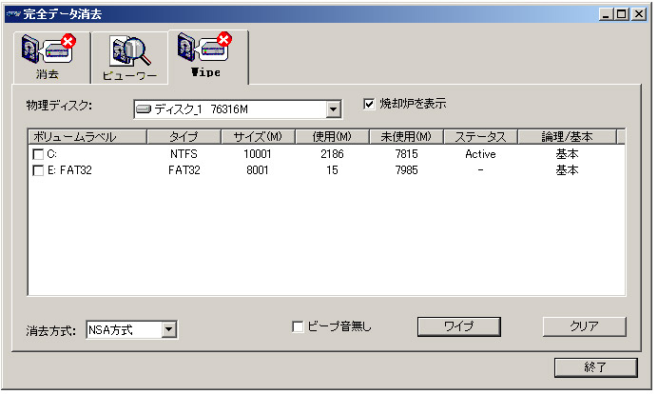This screenshot has width=658, height=394.
Task: Maximize the 完全データ消去 window
Action: coord(622,14)
